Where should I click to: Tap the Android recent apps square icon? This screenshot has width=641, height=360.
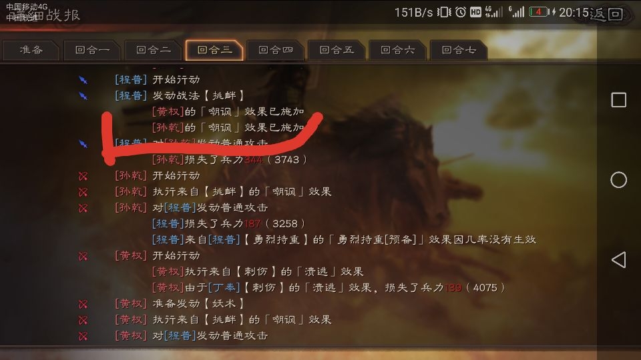[x=618, y=100]
